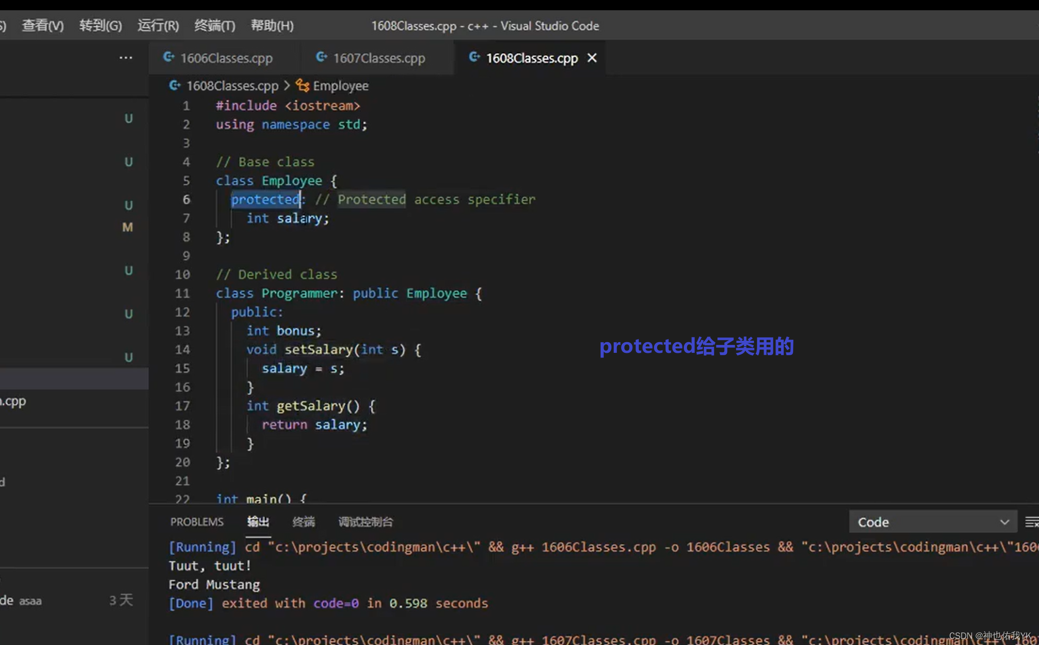Click the breadcrumb chevron after 1608Classes.cpp
This screenshot has width=1039, height=645.
[287, 86]
